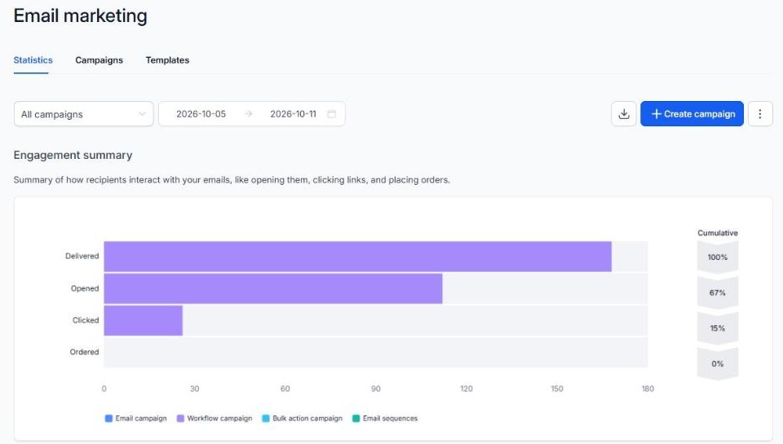The width and height of the screenshot is (783, 444).
Task: Download the email statistics report
Action: coord(624,114)
